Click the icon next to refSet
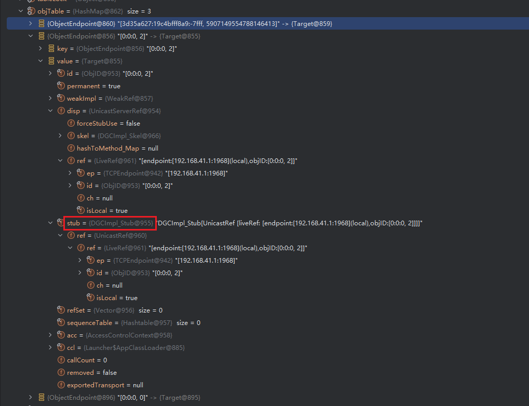The image size is (529, 406). pyautogui.click(x=61, y=310)
